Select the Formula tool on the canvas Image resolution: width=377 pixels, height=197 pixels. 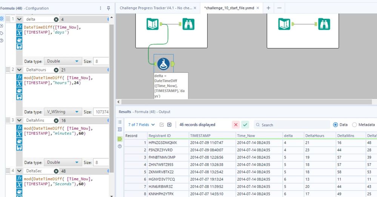(163, 64)
